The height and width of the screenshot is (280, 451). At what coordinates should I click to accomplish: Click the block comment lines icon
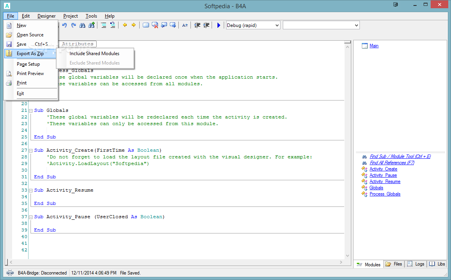pos(104,25)
